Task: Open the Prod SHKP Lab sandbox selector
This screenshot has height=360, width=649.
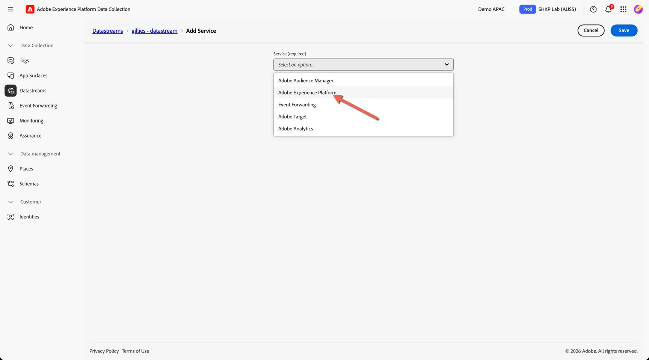Action: [548, 9]
